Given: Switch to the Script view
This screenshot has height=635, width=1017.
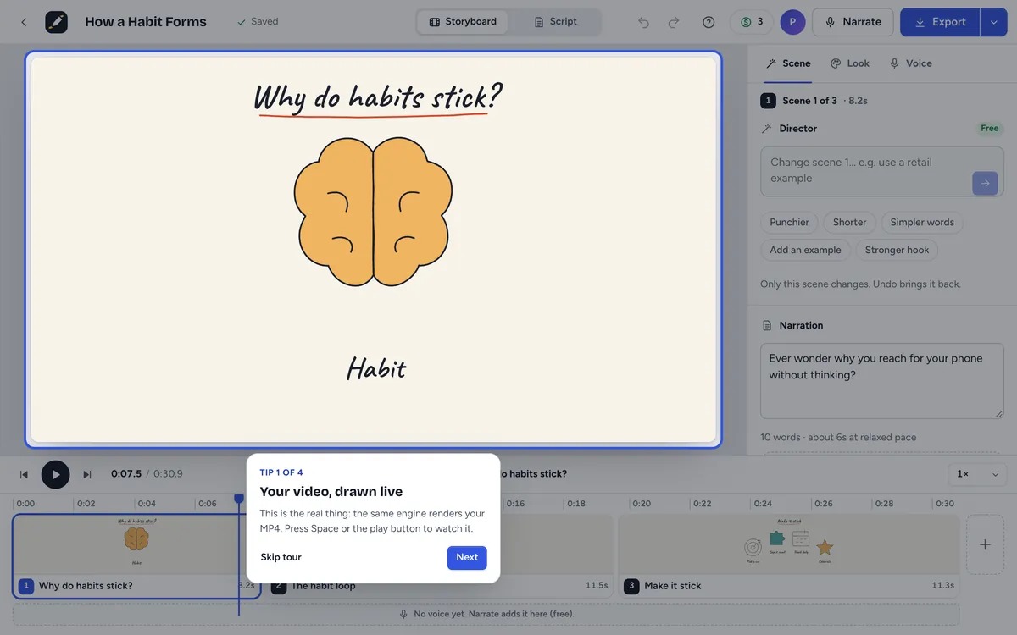Looking at the screenshot, I should pyautogui.click(x=555, y=22).
